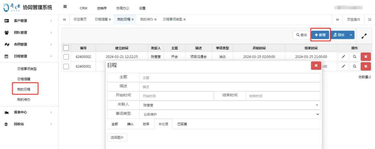Open the 事项类型 dropdown showing 业务维护
The image size is (375, 149).
coord(229,114)
